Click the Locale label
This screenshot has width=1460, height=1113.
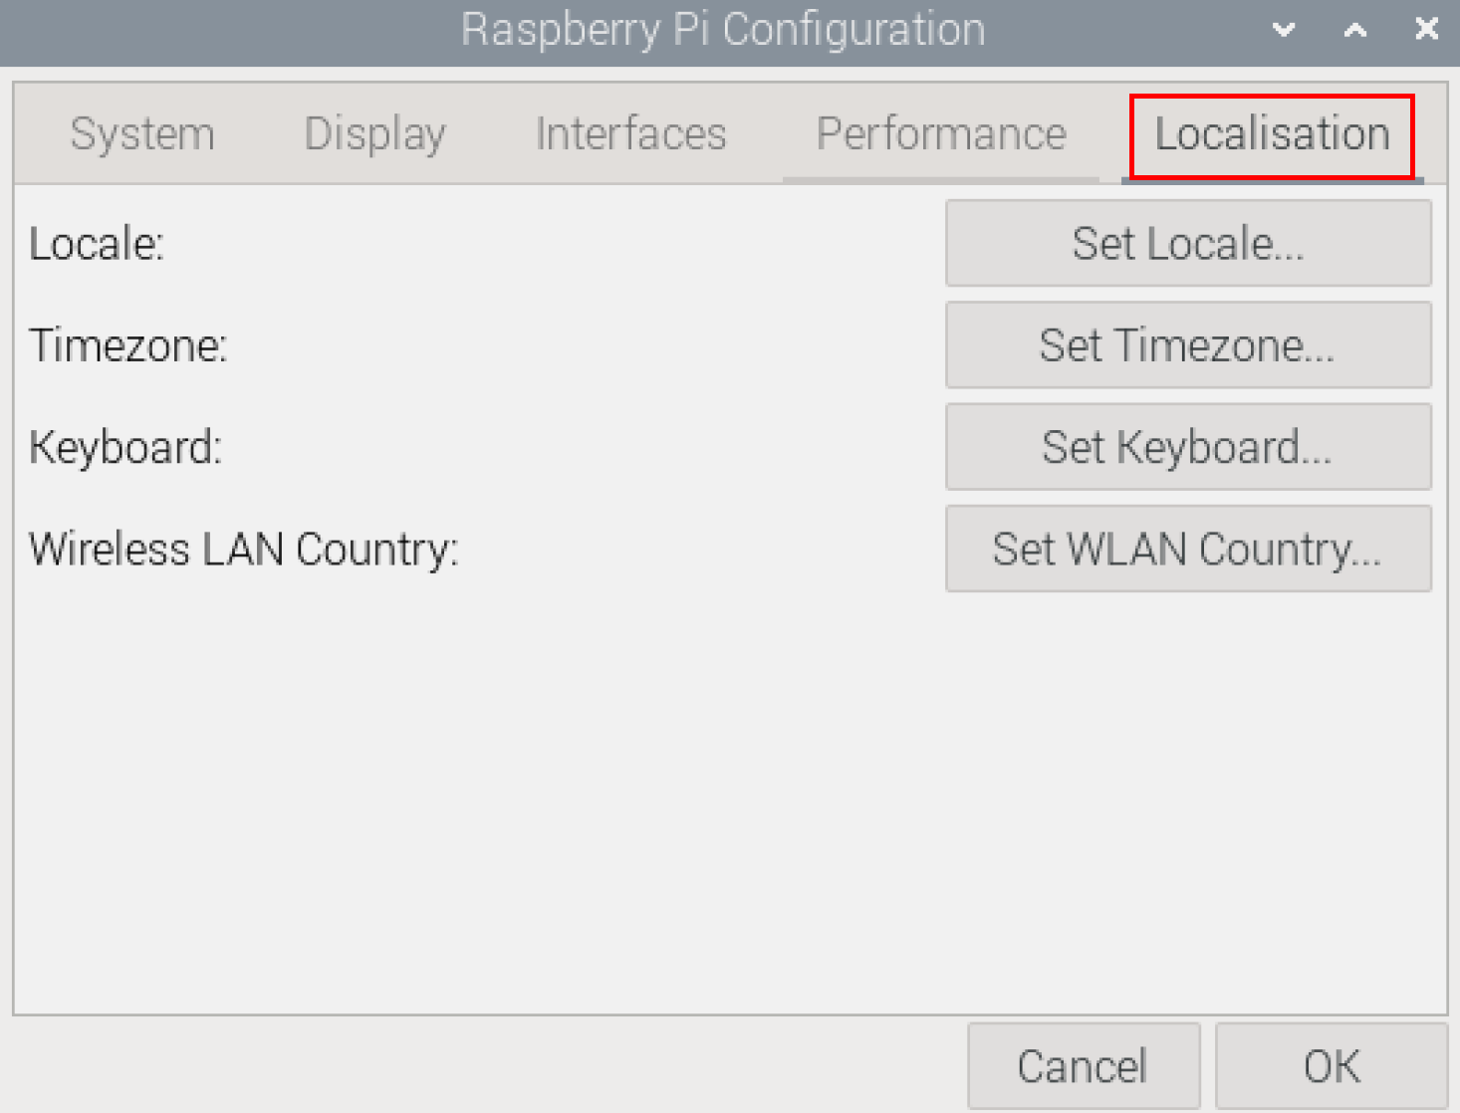click(x=97, y=244)
